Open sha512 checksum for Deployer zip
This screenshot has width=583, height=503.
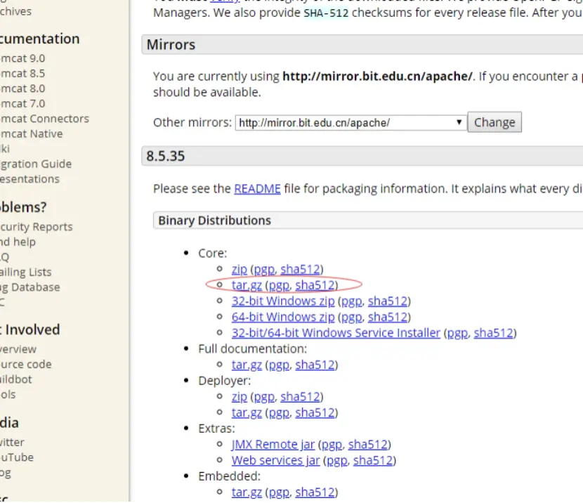[x=300, y=397]
